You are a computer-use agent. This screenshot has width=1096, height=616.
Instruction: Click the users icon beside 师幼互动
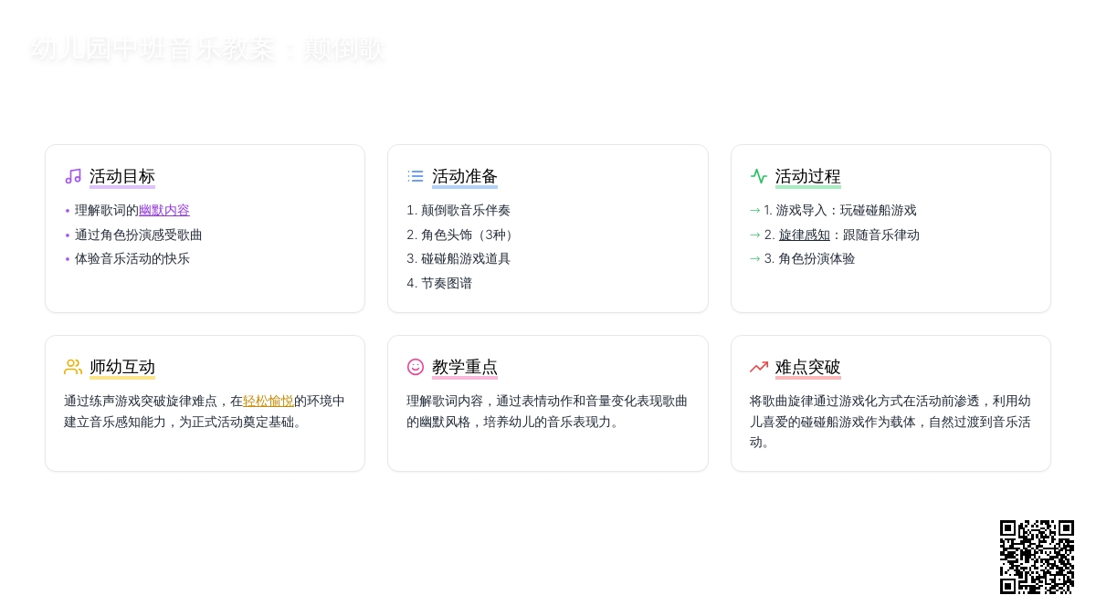(73, 367)
